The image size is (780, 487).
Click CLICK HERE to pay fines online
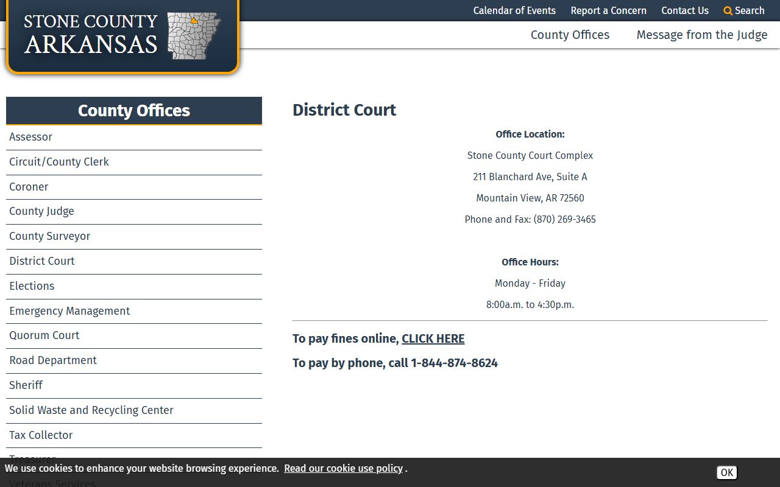433,338
